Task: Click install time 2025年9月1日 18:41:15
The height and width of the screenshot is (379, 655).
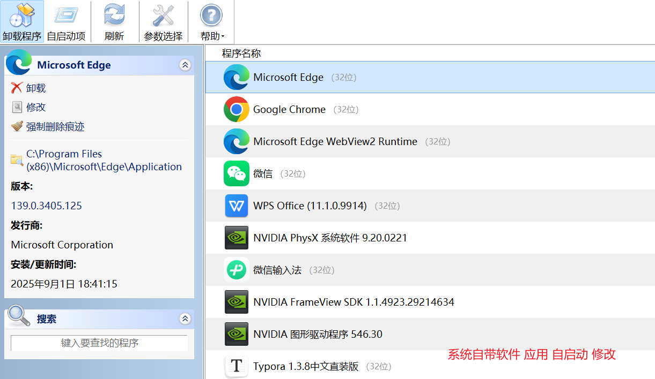Action: 64,284
